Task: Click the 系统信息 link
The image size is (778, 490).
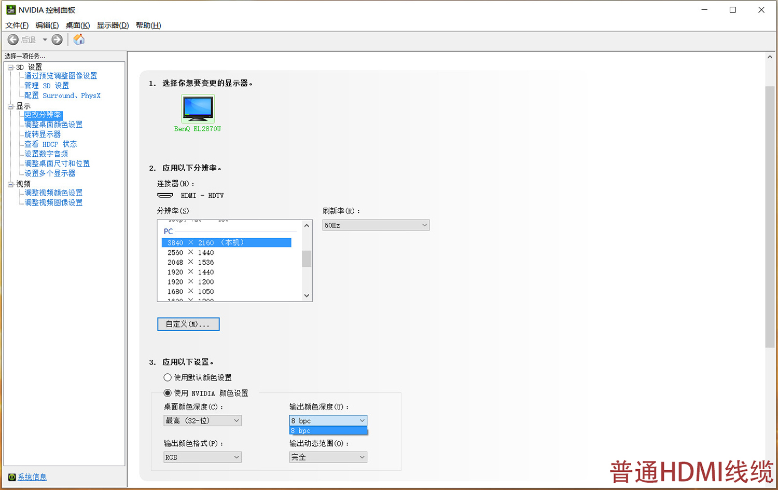Action: [32, 477]
